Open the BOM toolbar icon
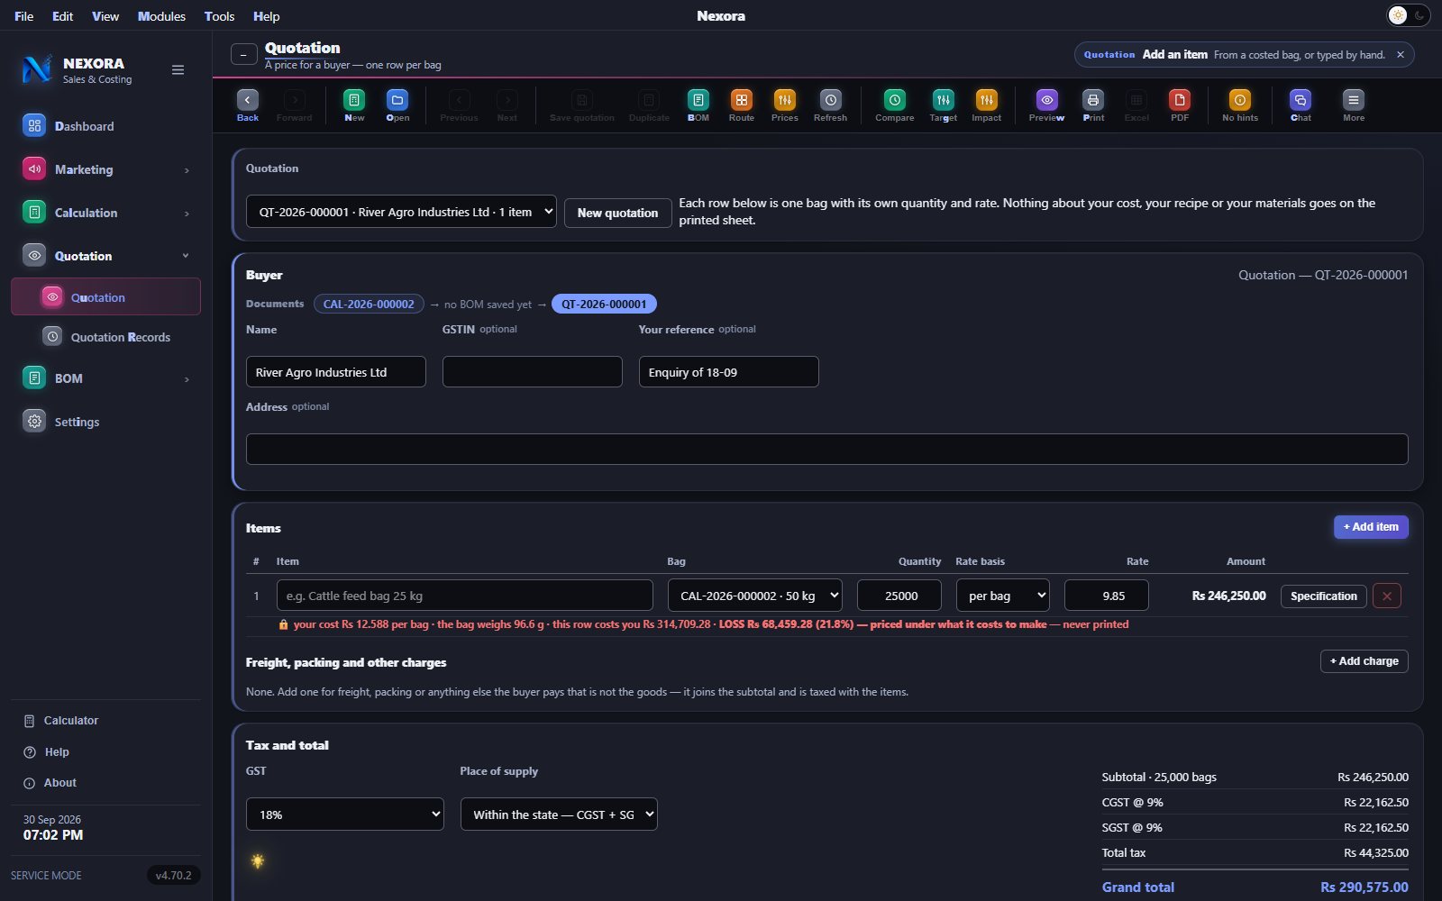The width and height of the screenshot is (1442, 901). click(698, 100)
